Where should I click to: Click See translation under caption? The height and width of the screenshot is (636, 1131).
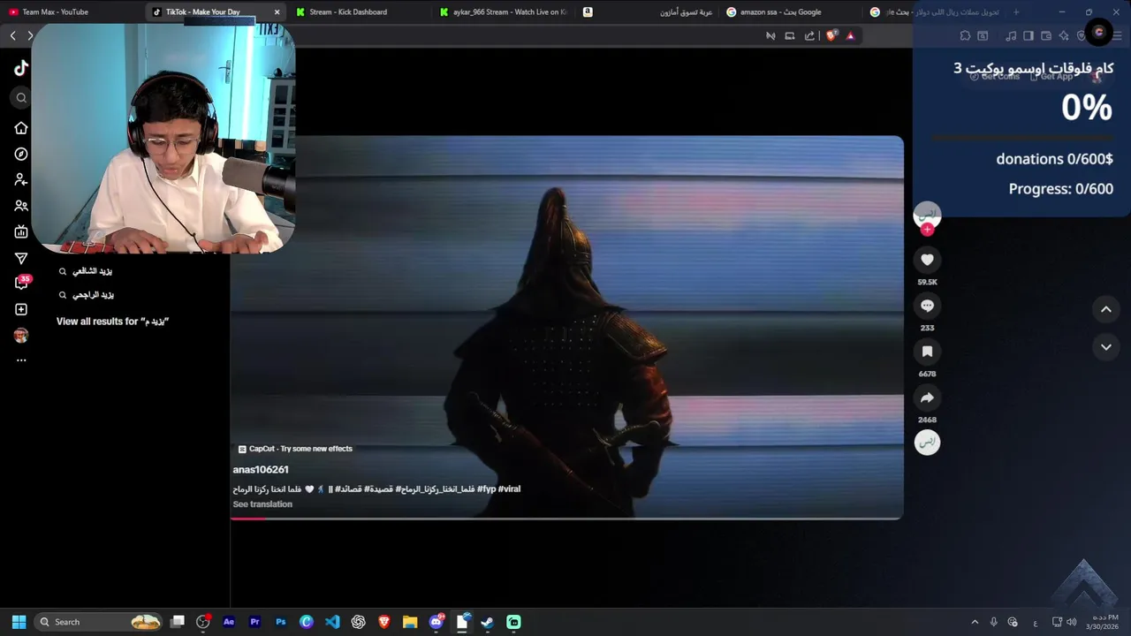(262, 504)
